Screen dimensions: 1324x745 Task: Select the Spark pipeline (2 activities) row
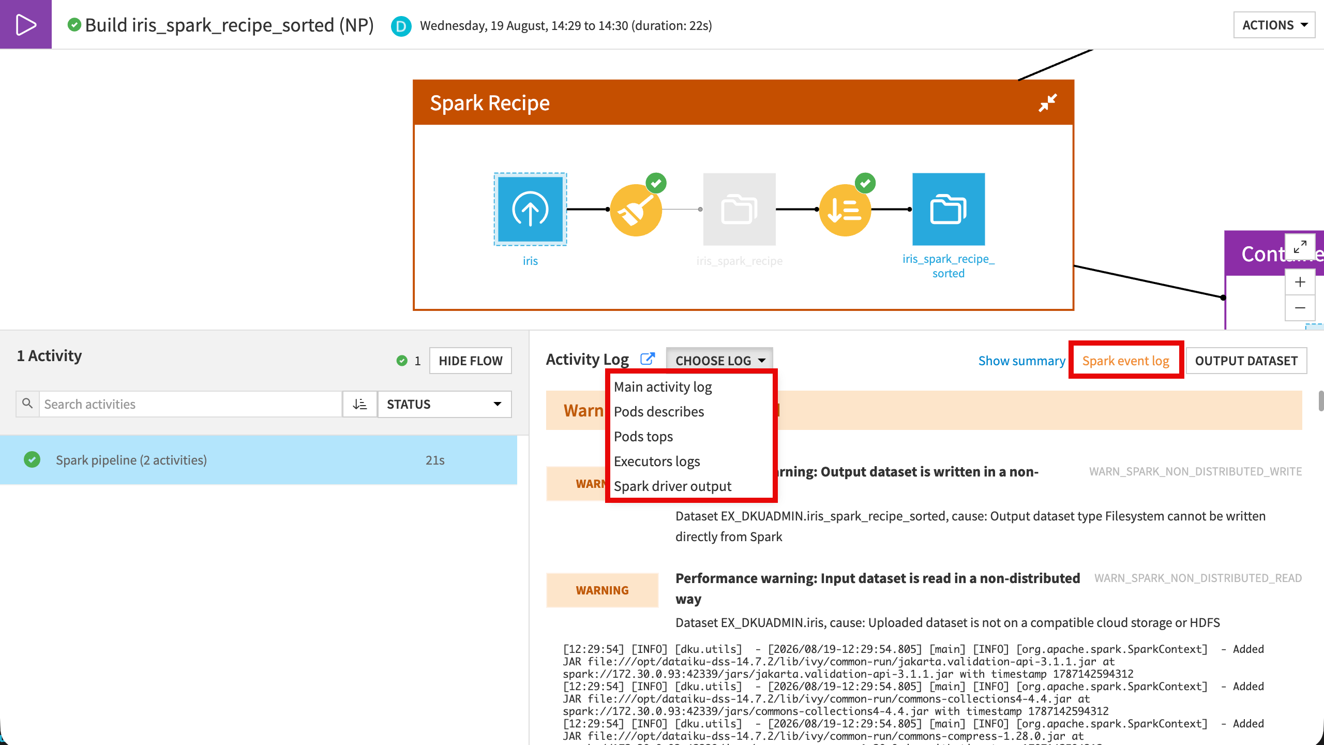tap(259, 459)
